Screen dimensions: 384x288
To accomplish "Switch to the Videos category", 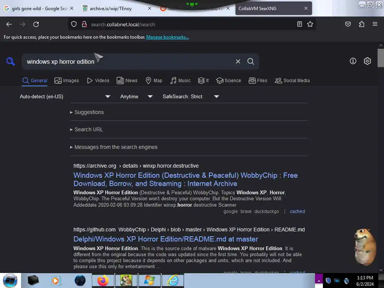I will click(98, 81).
